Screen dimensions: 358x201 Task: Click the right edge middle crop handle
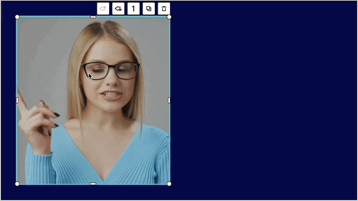[169, 100]
